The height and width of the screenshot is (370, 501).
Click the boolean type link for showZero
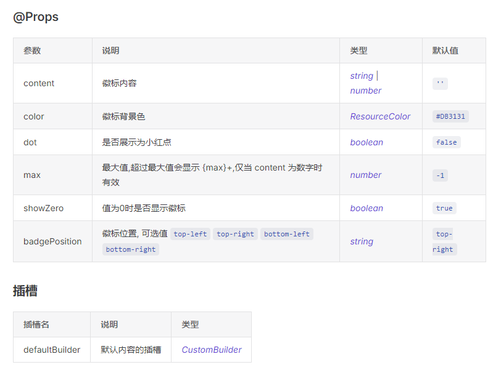(x=366, y=207)
